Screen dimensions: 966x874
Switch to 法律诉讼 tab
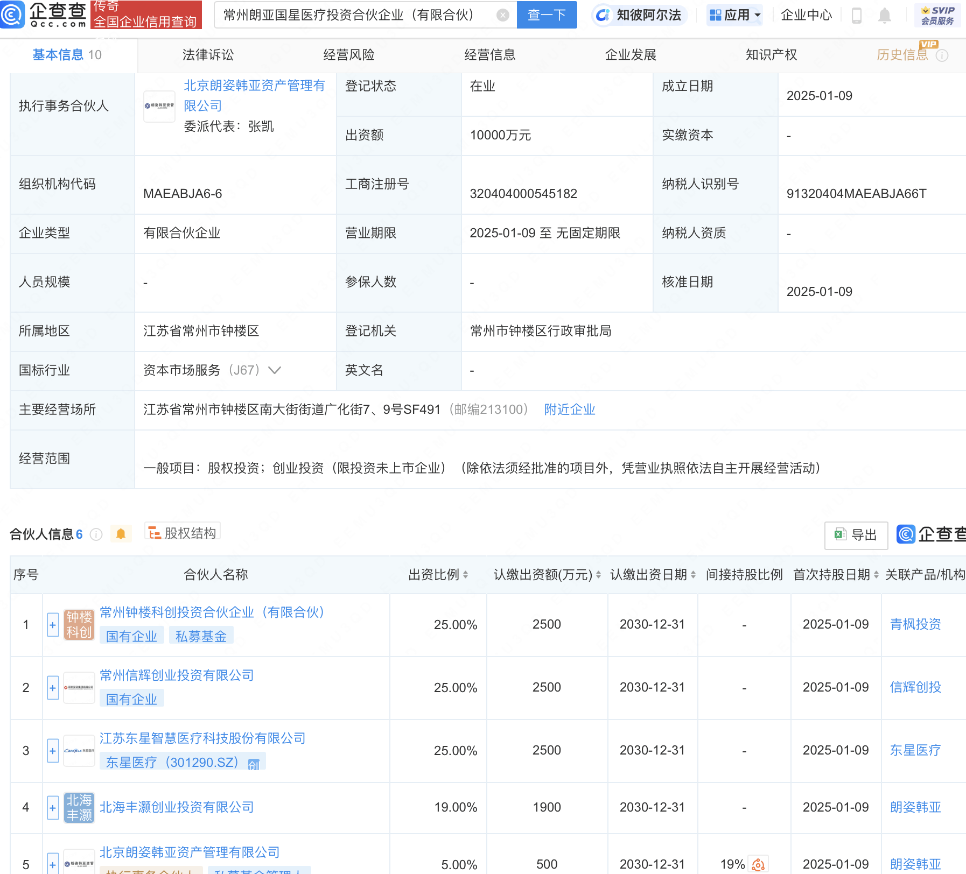(208, 55)
